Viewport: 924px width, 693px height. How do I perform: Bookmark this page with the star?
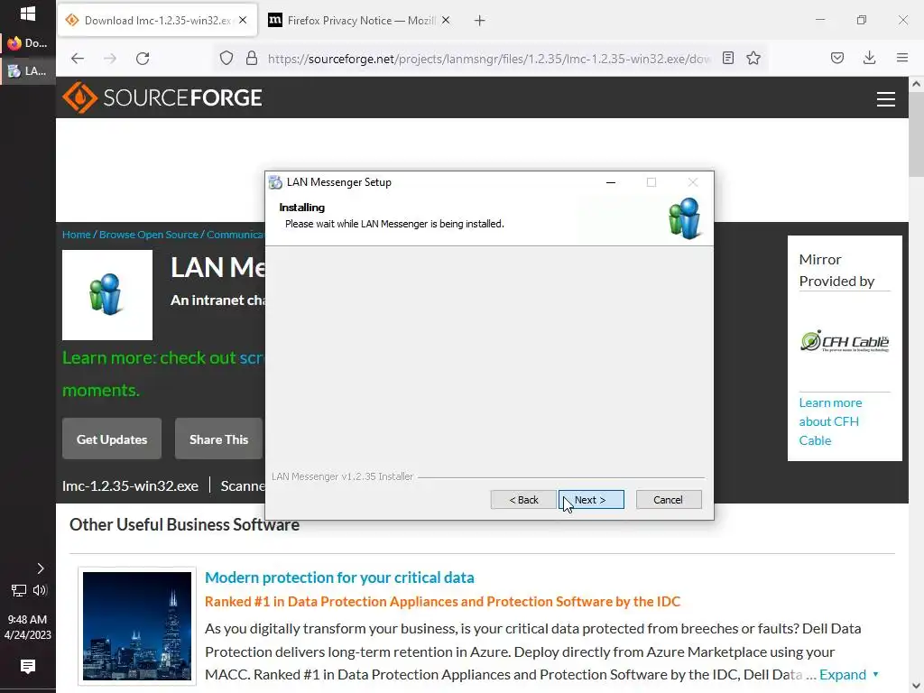(753, 58)
